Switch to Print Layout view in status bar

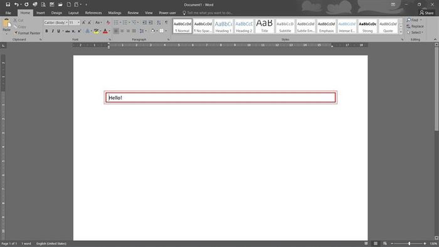(x=376, y=243)
